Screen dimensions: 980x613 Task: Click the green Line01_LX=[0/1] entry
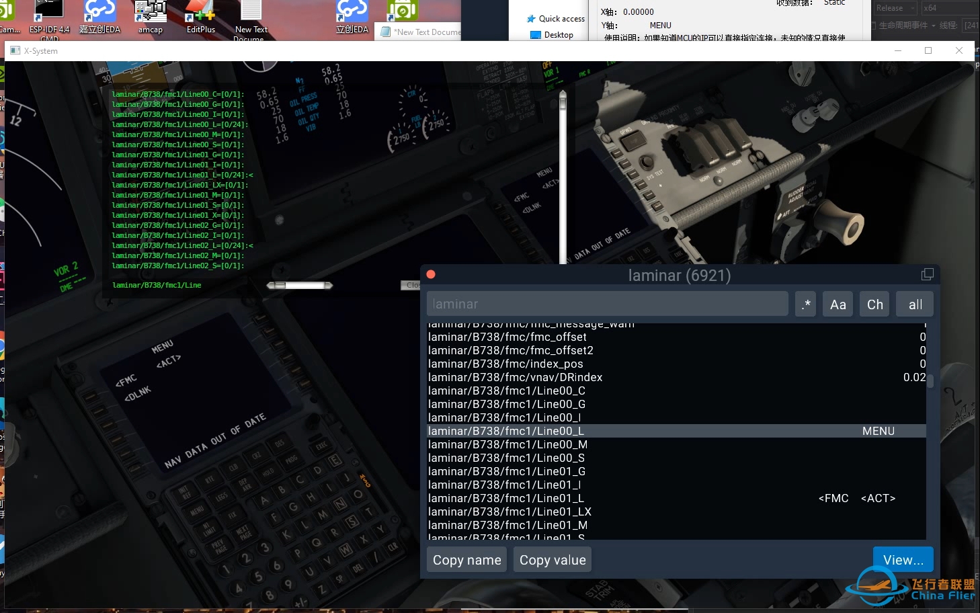pyautogui.click(x=180, y=185)
